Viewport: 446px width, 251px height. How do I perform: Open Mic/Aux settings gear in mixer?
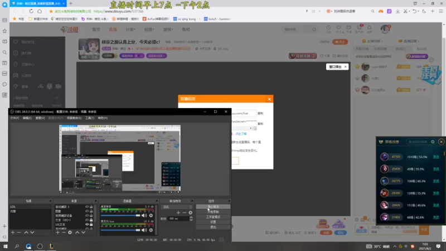click(x=151, y=230)
